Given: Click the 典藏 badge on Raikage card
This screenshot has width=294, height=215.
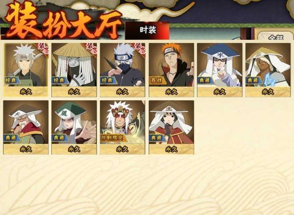Looking at the screenshot, I should 252,81.
